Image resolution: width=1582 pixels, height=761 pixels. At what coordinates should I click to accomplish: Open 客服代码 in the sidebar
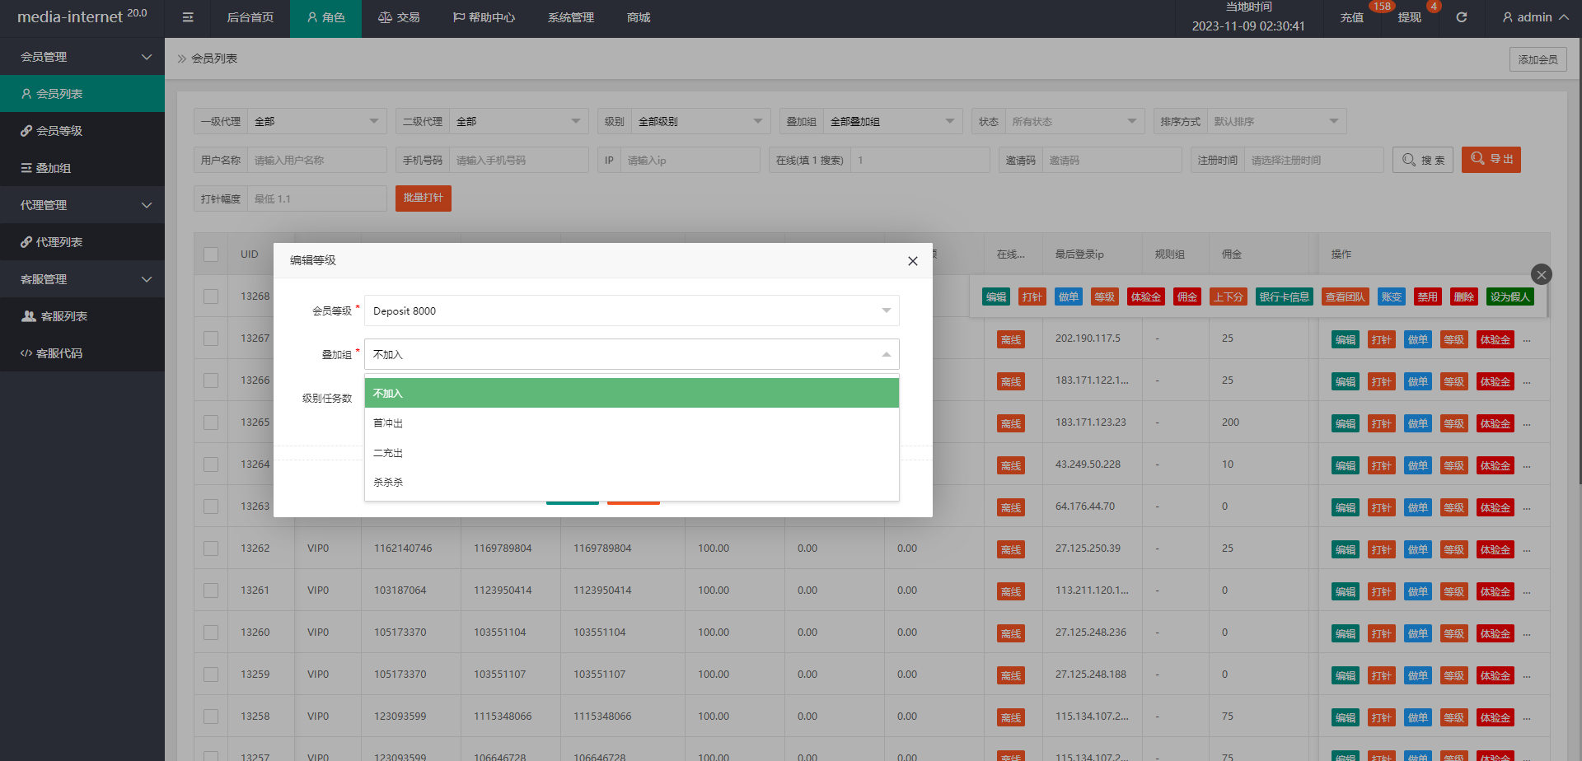pos(59,353)
